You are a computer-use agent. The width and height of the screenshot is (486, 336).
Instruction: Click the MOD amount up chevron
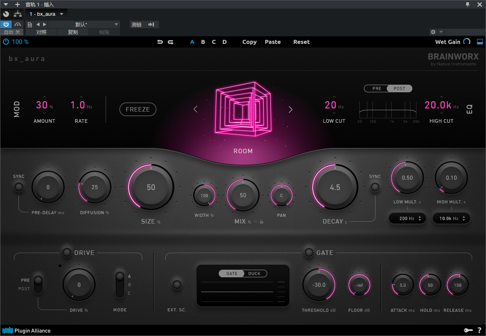44,97
